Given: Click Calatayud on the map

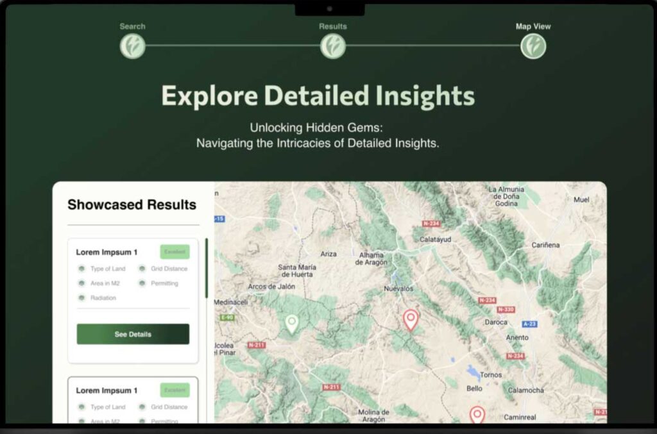Looking at the screenshot, I should [x=436, y=239].
